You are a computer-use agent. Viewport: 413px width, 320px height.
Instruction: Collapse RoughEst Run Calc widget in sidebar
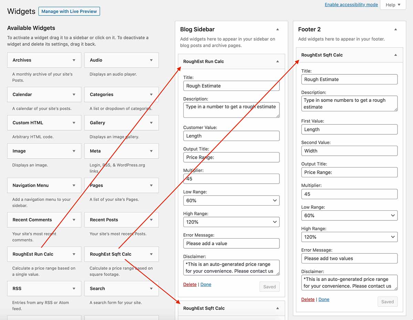277,62
